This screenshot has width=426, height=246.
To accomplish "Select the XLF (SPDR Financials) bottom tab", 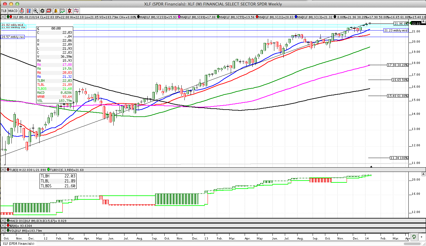I will (18, 244).
